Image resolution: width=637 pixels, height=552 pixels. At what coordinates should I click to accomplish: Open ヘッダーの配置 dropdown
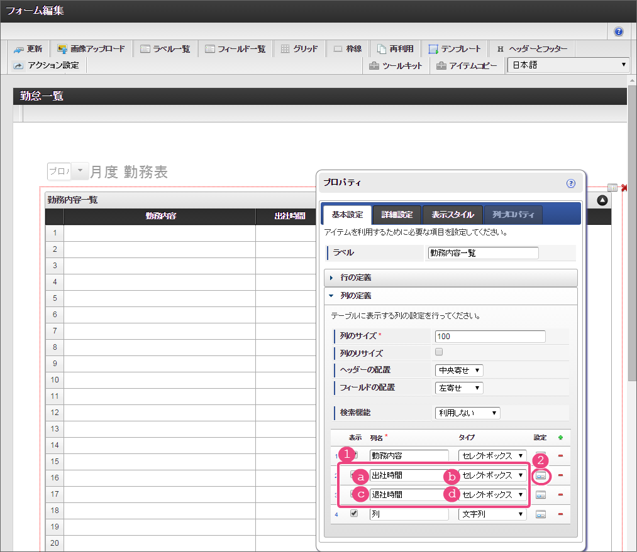click(459, 371)
